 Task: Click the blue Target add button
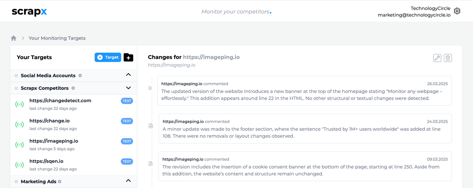[108, 57]
